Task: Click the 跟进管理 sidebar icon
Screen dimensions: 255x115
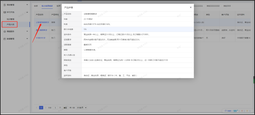Action: pyautogui.click(x=5, y=5)
